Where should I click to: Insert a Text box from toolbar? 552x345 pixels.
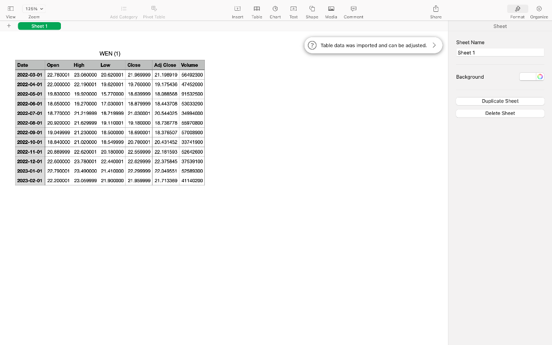pos(294,9)
